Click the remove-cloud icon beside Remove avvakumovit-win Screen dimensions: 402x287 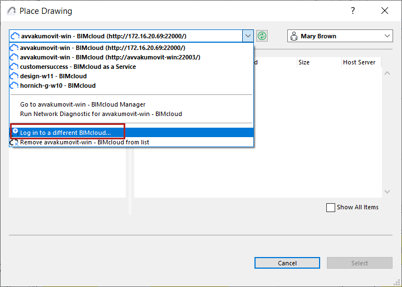[14, 142]
